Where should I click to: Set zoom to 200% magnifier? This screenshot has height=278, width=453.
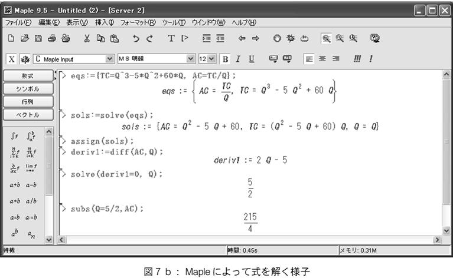tap(353, 38)
